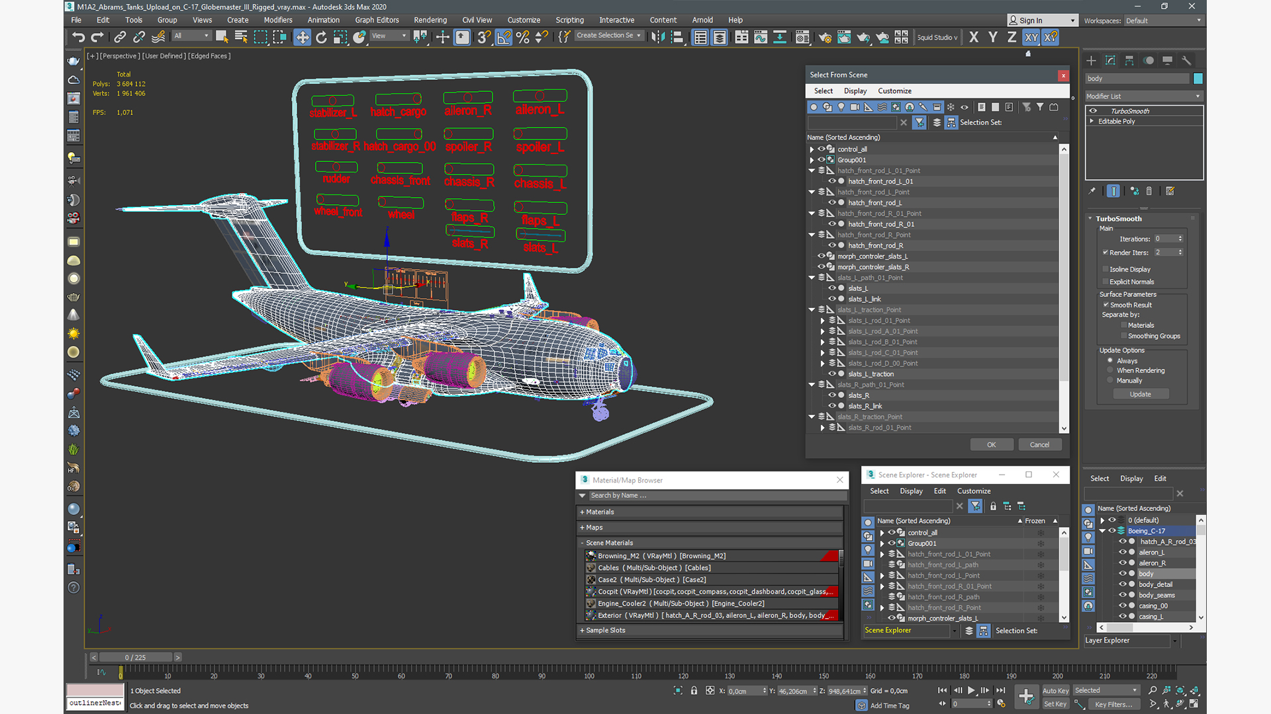The image size is (1271, 714).
Task: Enable Explicit Normals checkbox
Action: pos(1106,282)
